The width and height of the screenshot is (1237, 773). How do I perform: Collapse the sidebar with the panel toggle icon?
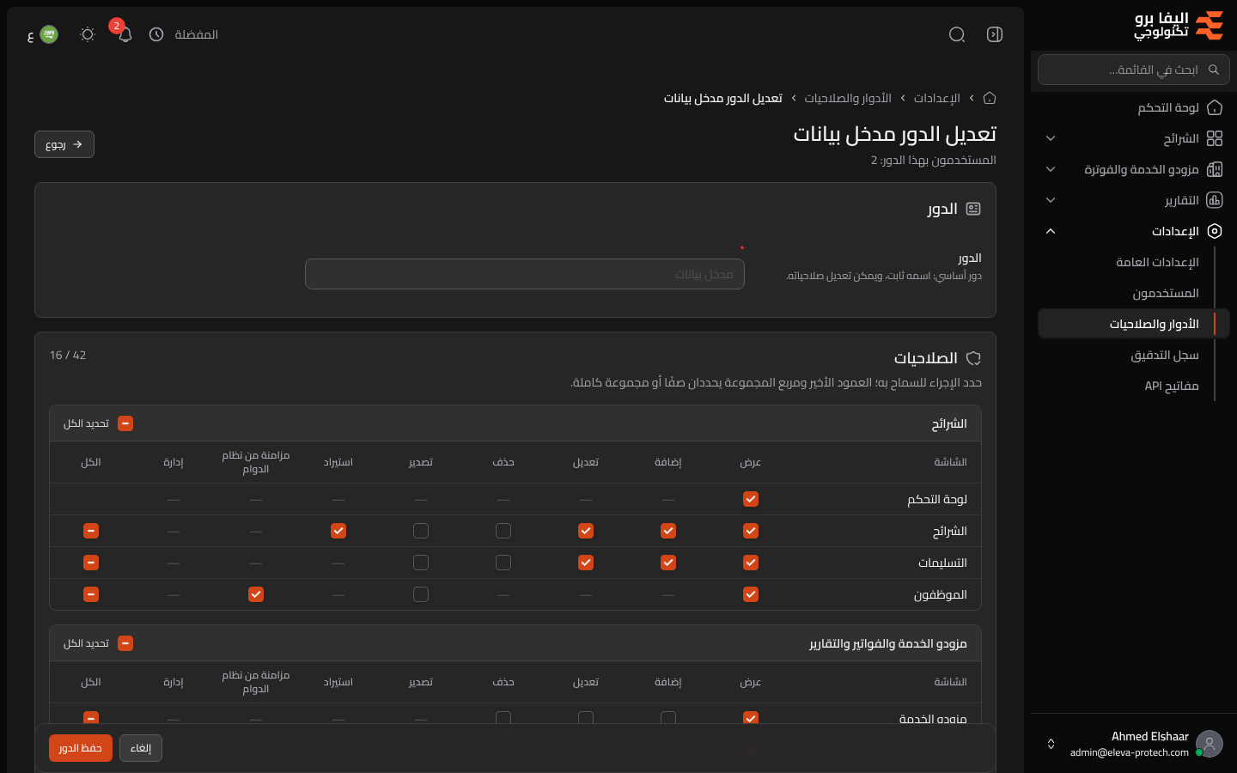coord(995,34)
